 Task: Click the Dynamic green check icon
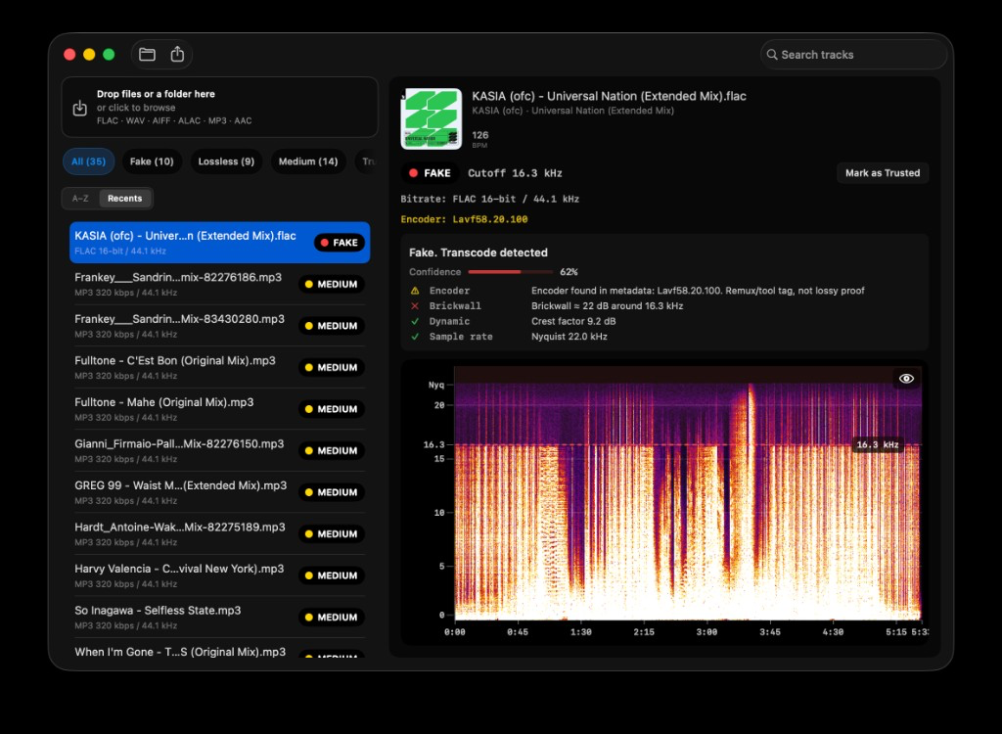click(x=415, y=321)
